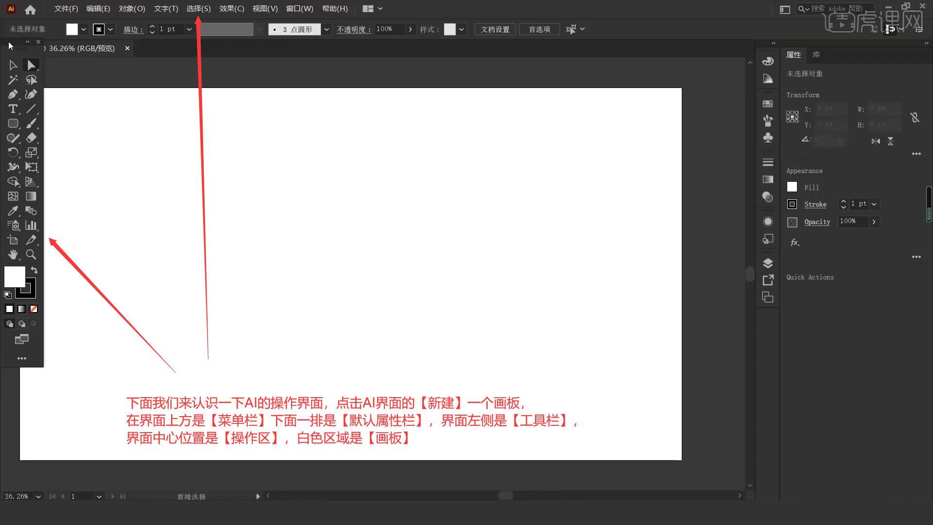Select the Direct Selection tool

(31, 65)
